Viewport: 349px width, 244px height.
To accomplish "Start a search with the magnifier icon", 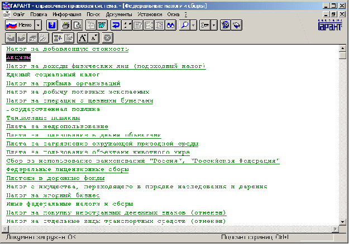I will point(184,25).
